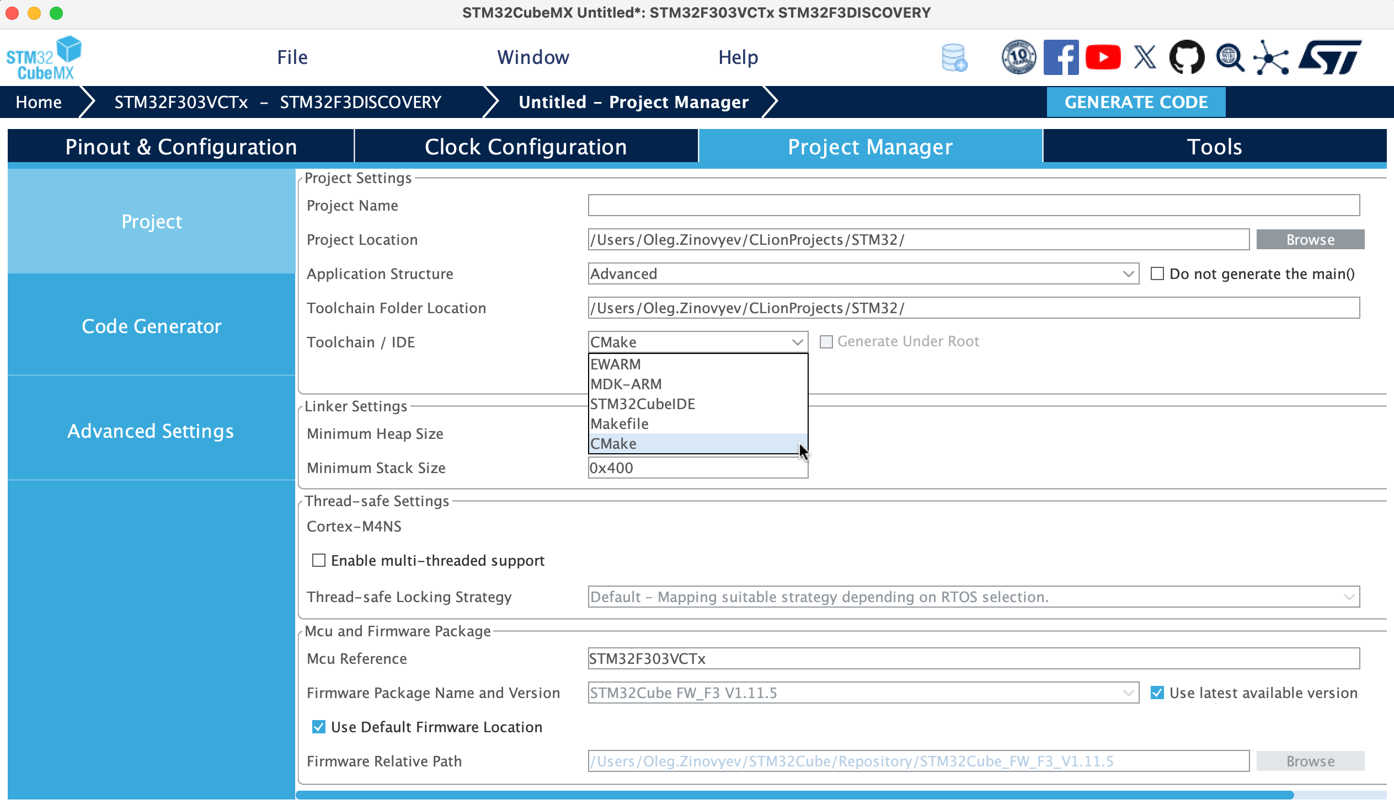Select Makefile from the Toolchain dropdown list
The height and width of the screenshot is (805, 1394).
619,423
